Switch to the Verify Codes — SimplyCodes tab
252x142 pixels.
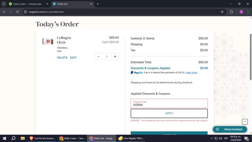coord(27,4)
